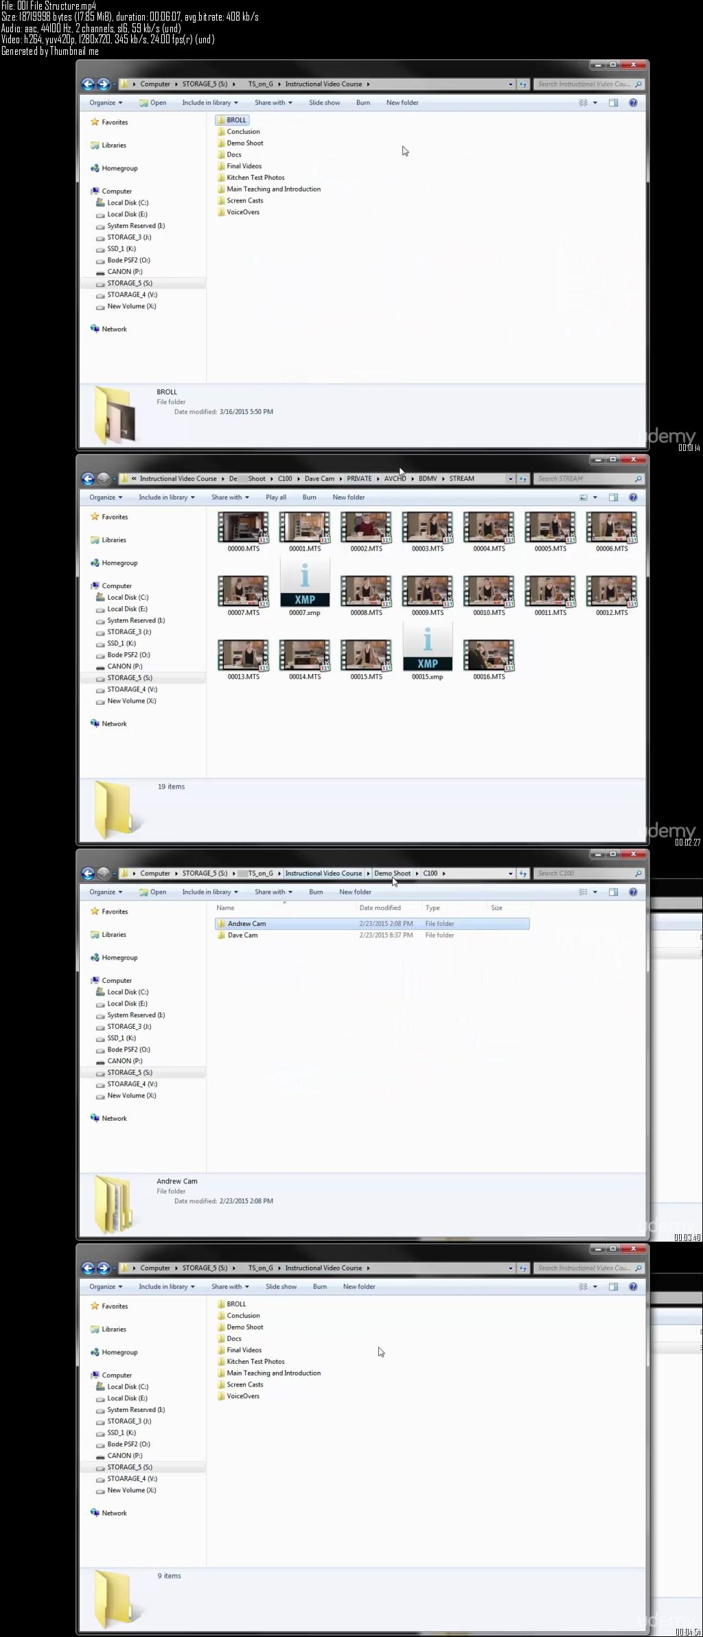Select the Dave Cam folder in the C100 list

[242, 936]
